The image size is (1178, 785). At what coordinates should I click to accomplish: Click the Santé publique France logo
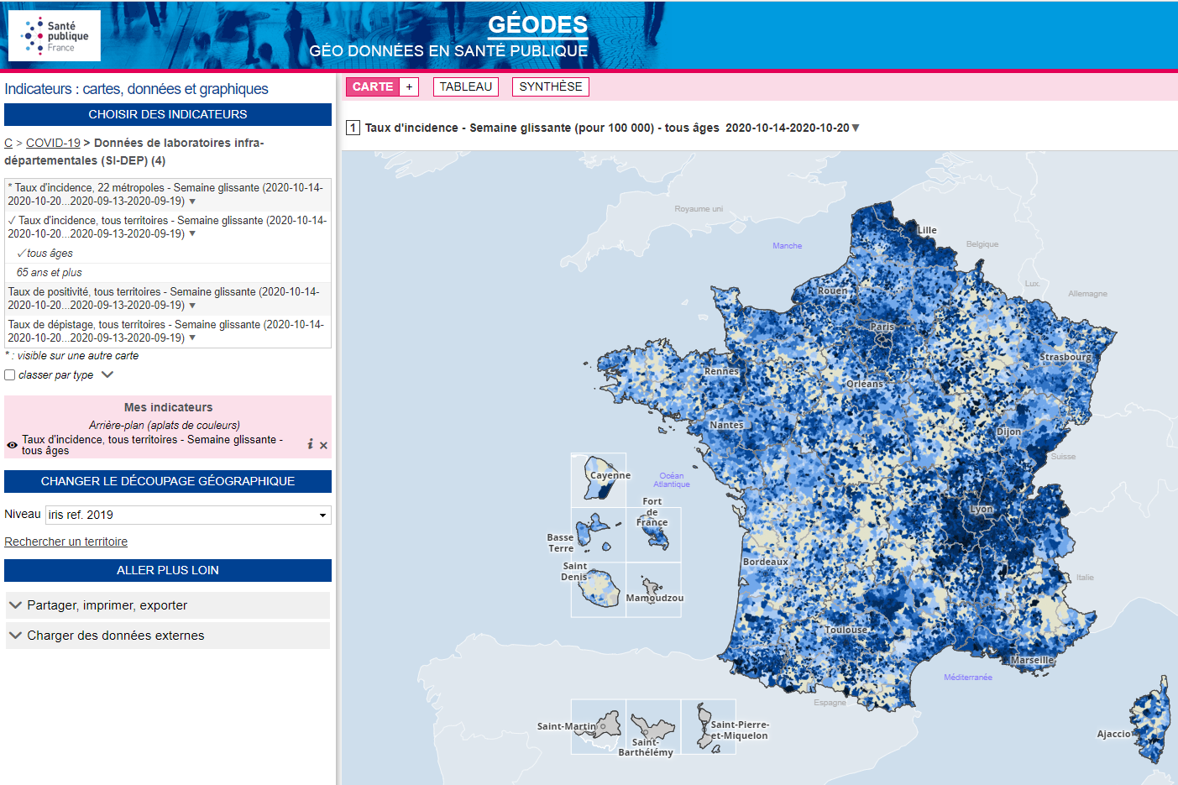coord(55,36)
